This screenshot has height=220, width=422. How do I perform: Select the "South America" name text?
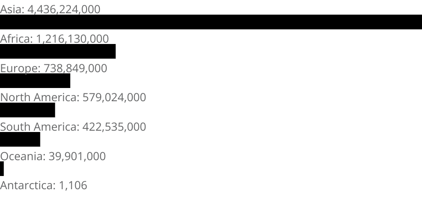click(38, 127)
